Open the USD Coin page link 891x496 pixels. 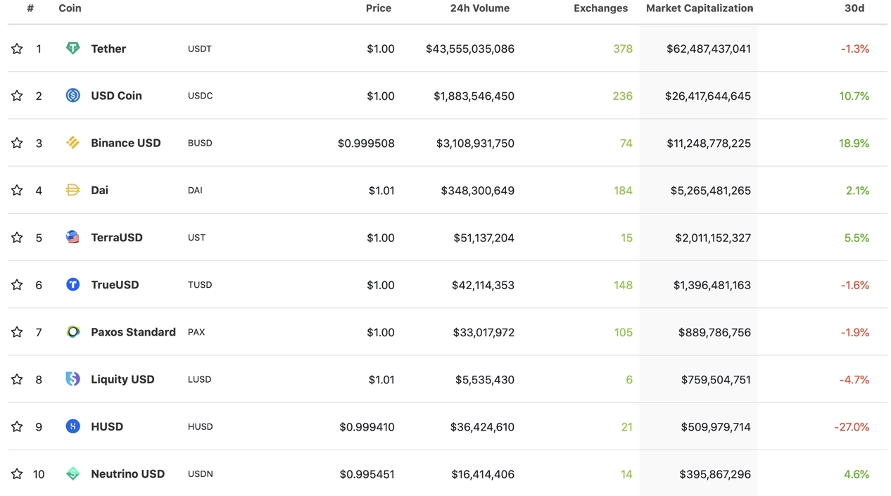pos(116,96)
